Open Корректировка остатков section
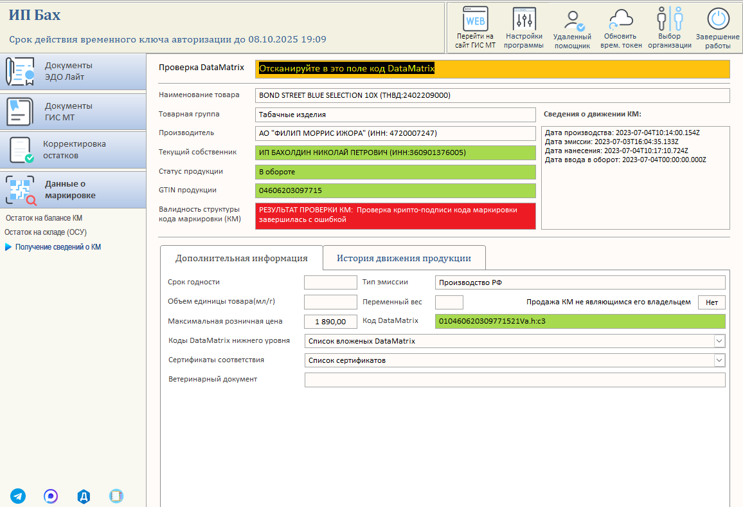Screen dimensions: 743x507 click(73, 150)
